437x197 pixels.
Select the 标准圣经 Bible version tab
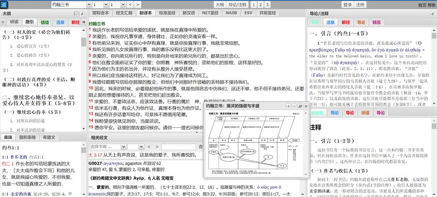click(x=167, y=13)
